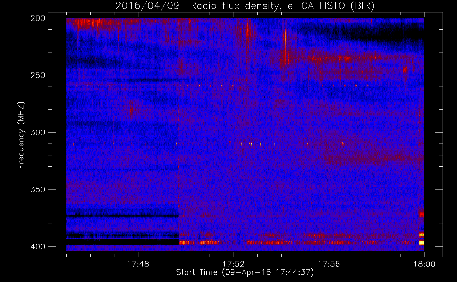Click the bright yellow patch at 400 MHz near 18:00
Screen dimensions: 457x282
point(421,243)
